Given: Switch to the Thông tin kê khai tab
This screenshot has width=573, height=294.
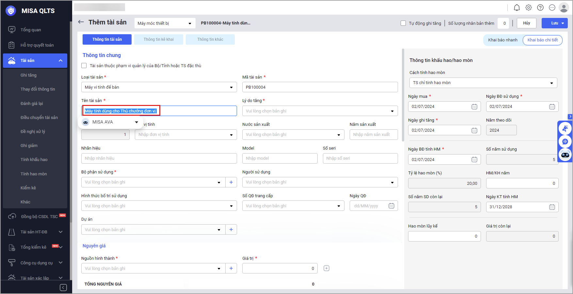Looking at the screenshot, I should pos(159,39).
